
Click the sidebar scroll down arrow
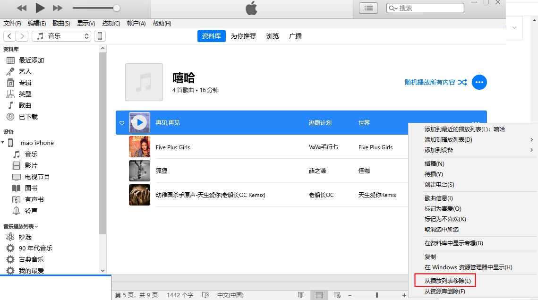point(102,271)
